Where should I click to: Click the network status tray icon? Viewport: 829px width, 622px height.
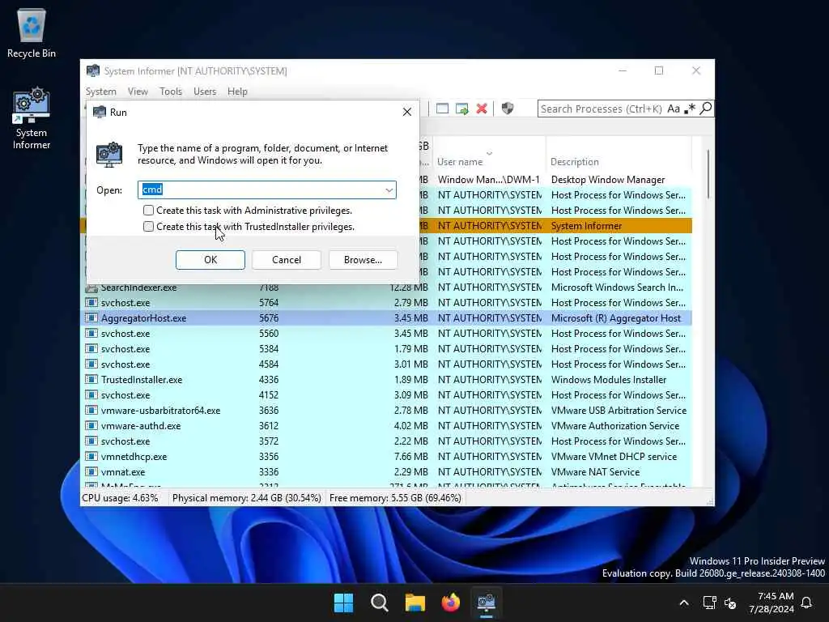click(x=709, y=603)
